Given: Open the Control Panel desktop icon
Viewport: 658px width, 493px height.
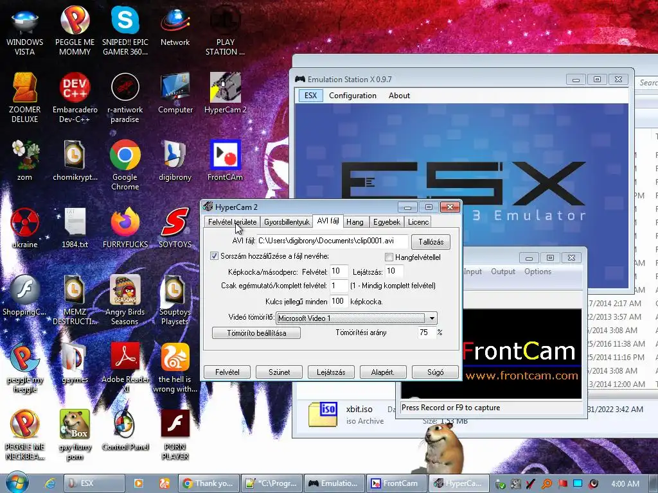Looking at the screenshot, I should [125, 431].
